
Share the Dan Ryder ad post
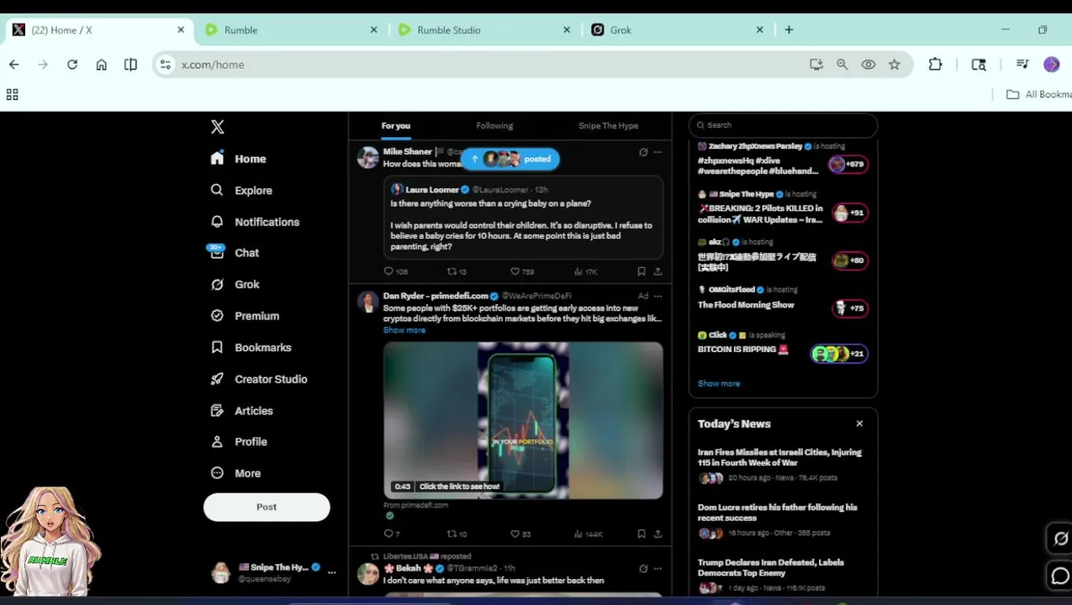[657, 534]
